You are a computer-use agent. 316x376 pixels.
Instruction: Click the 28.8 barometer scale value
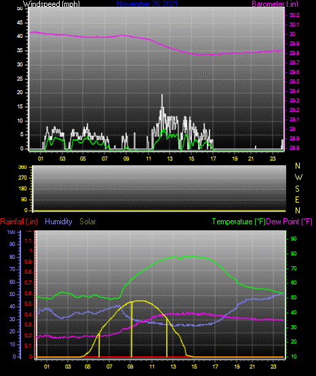pos(294,148)
